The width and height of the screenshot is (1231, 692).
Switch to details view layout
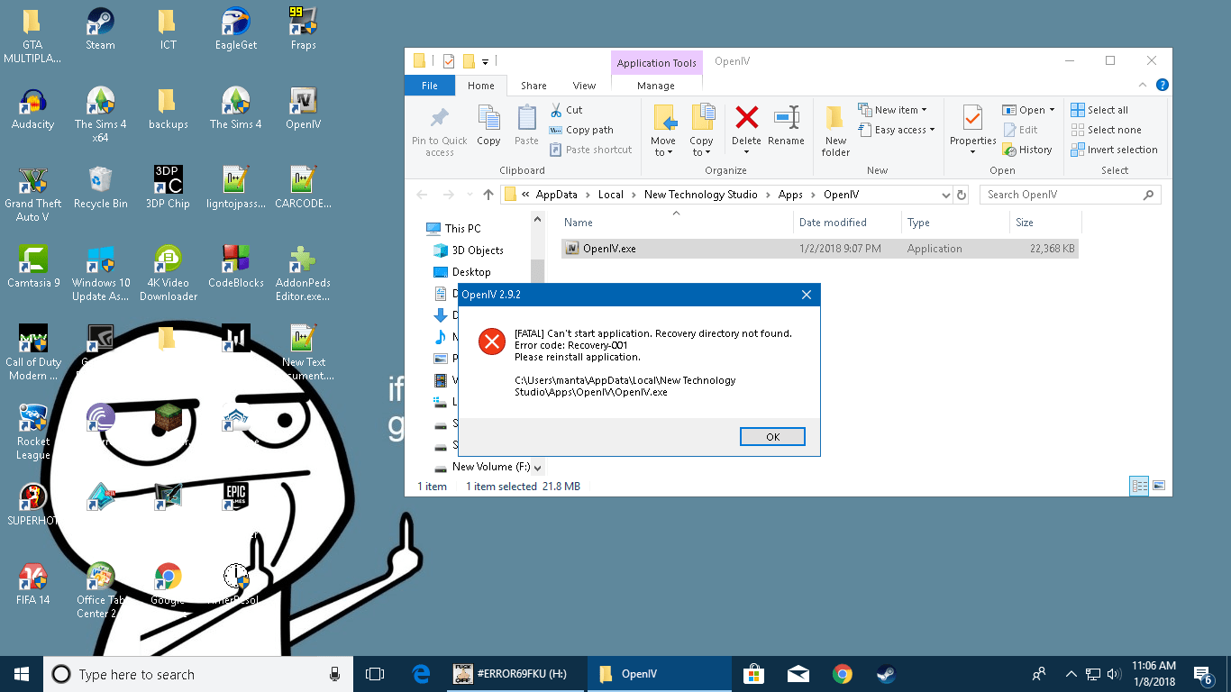pos(1140,486)
